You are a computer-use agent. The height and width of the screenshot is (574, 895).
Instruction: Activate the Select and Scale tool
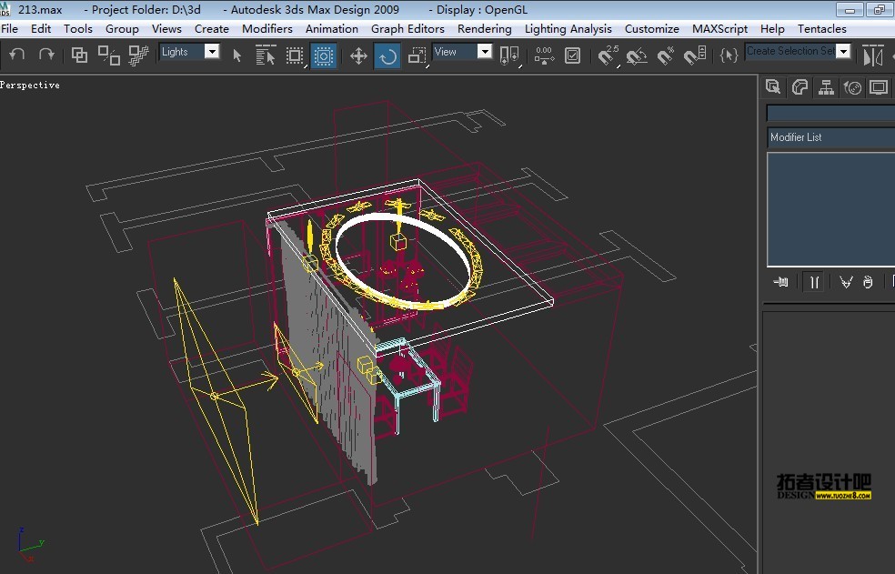[417, 55]
